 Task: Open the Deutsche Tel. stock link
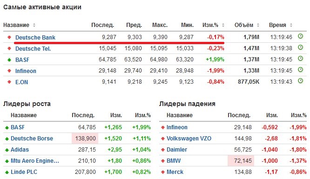[33, 49]
